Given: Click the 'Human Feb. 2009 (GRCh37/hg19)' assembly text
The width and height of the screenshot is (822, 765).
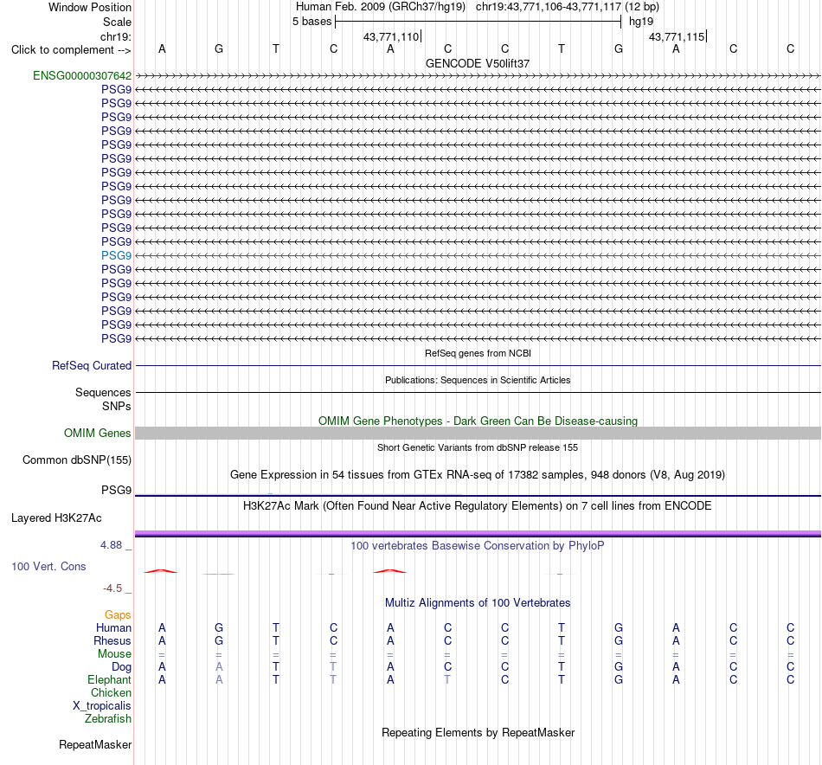Looking at the screenshot, I should tap(381, 7).
